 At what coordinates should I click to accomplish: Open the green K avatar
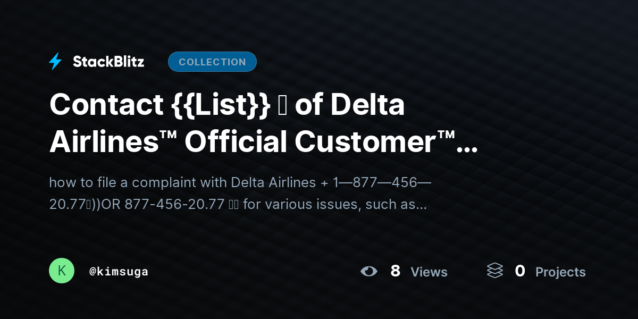62,271
